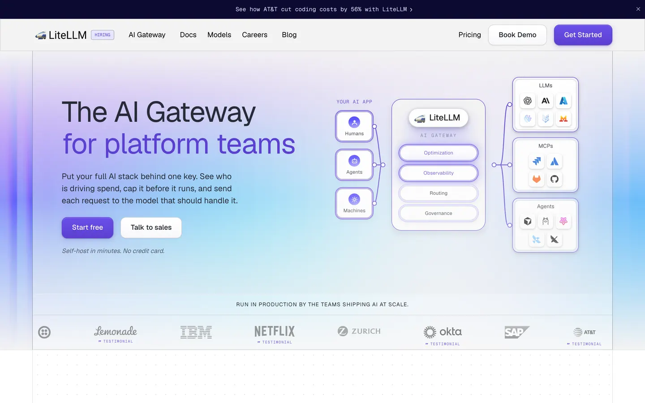Select the Atlassian icon in the MCPs box

(555, 161)
